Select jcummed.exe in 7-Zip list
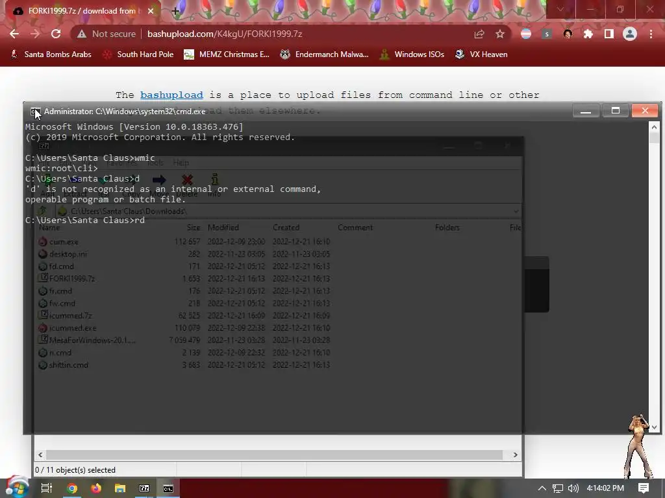This screenshot has width=665, height=498. click(x=73, y=327)
